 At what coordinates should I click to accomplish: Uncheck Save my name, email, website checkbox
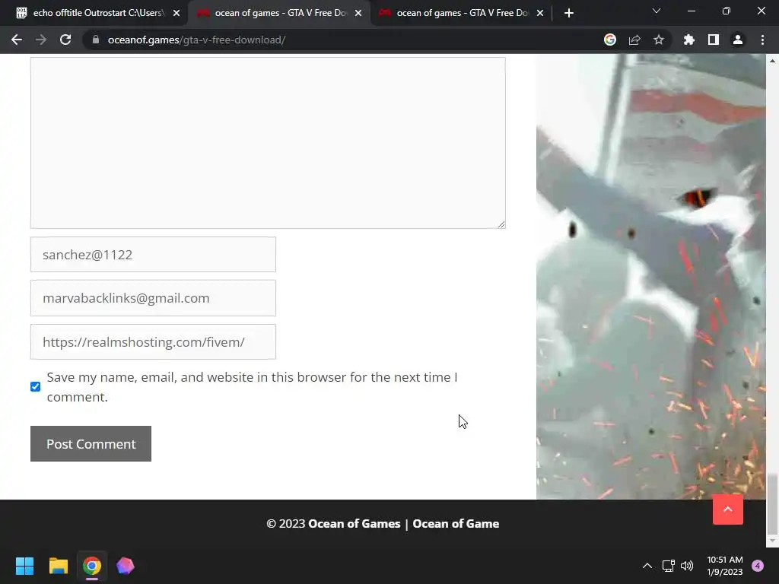(x=35, y=386)
